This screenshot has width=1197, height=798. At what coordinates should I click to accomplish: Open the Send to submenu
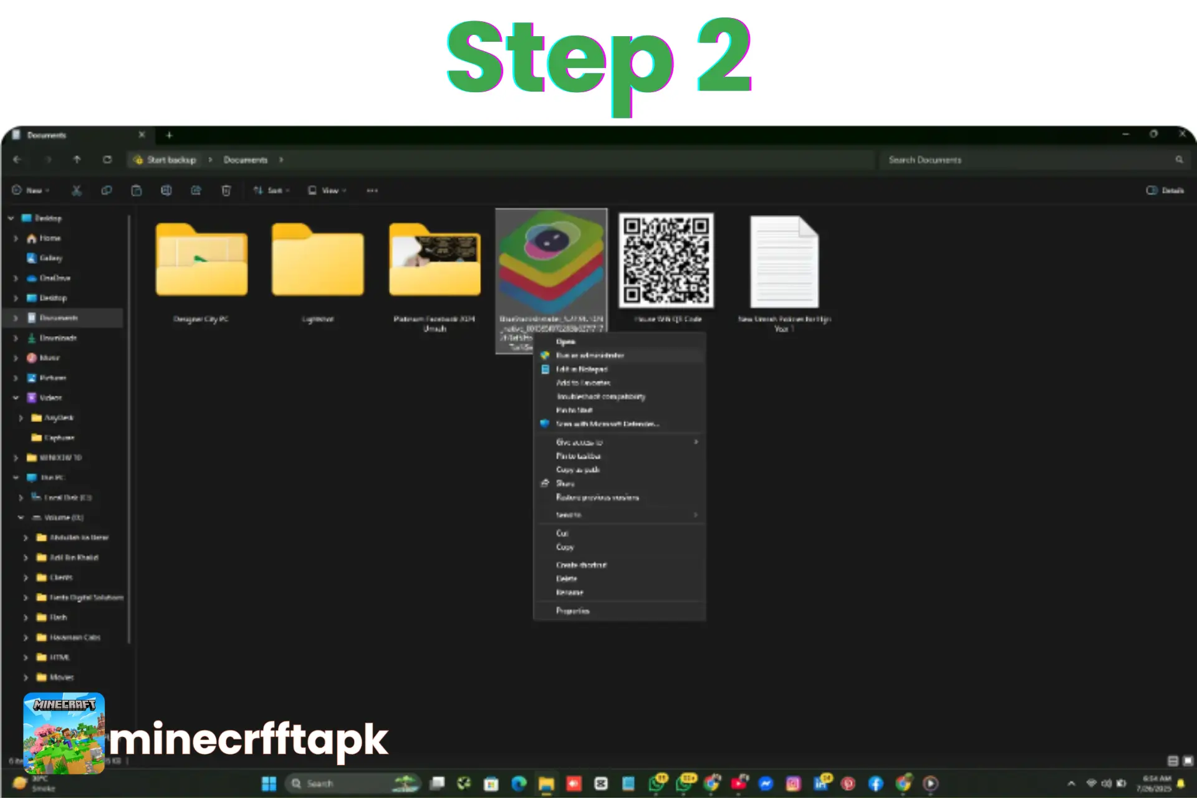click(x=620, y=515)
